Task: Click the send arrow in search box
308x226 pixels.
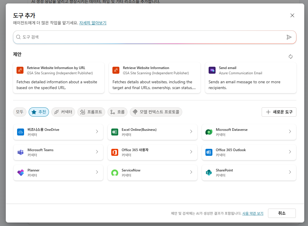Action: pyautogui.click(x=289, y=37)
